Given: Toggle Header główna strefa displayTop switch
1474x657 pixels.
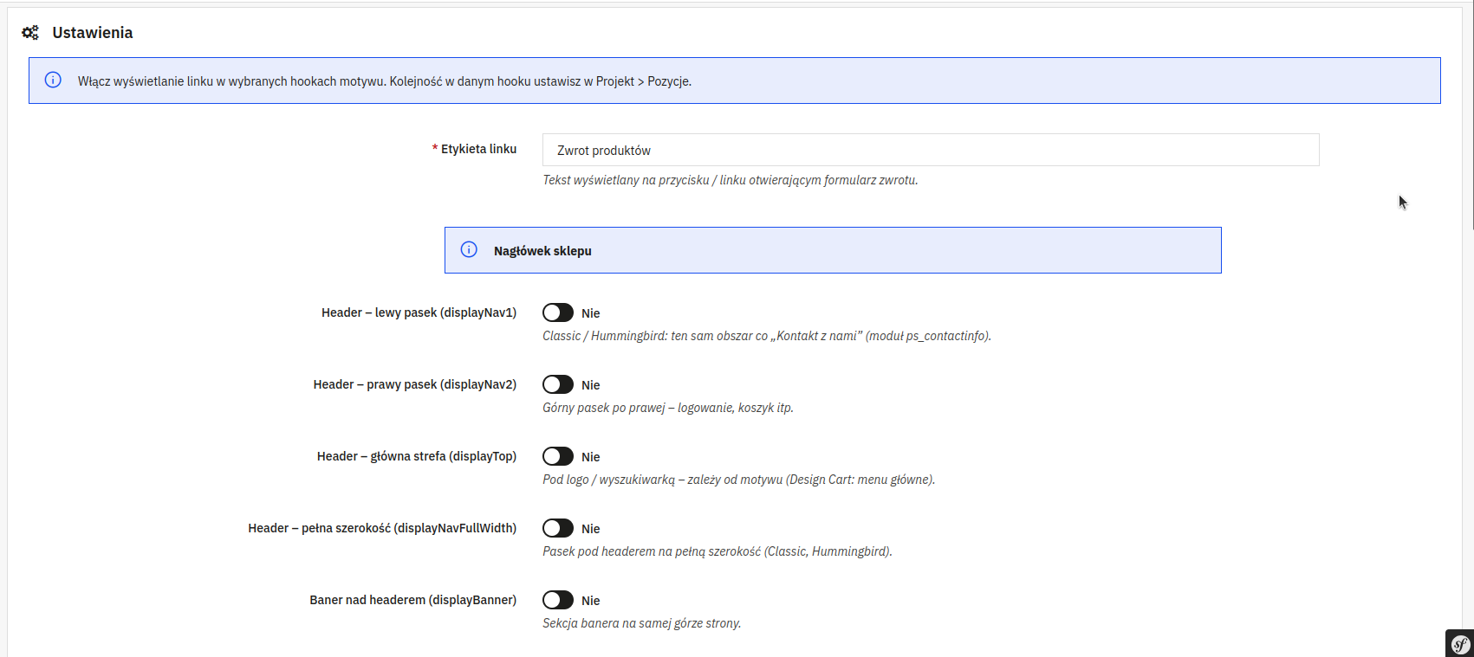Looking at the screenshot, I should 558,456.
